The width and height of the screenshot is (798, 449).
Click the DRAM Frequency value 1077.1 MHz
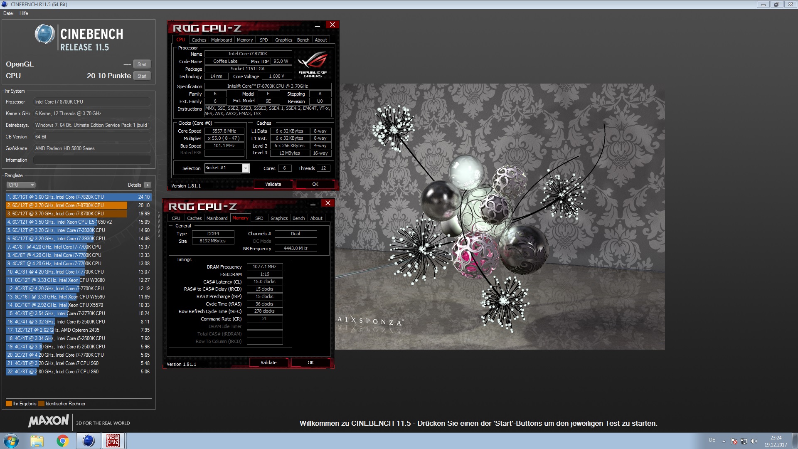click(x=265, y=267)
